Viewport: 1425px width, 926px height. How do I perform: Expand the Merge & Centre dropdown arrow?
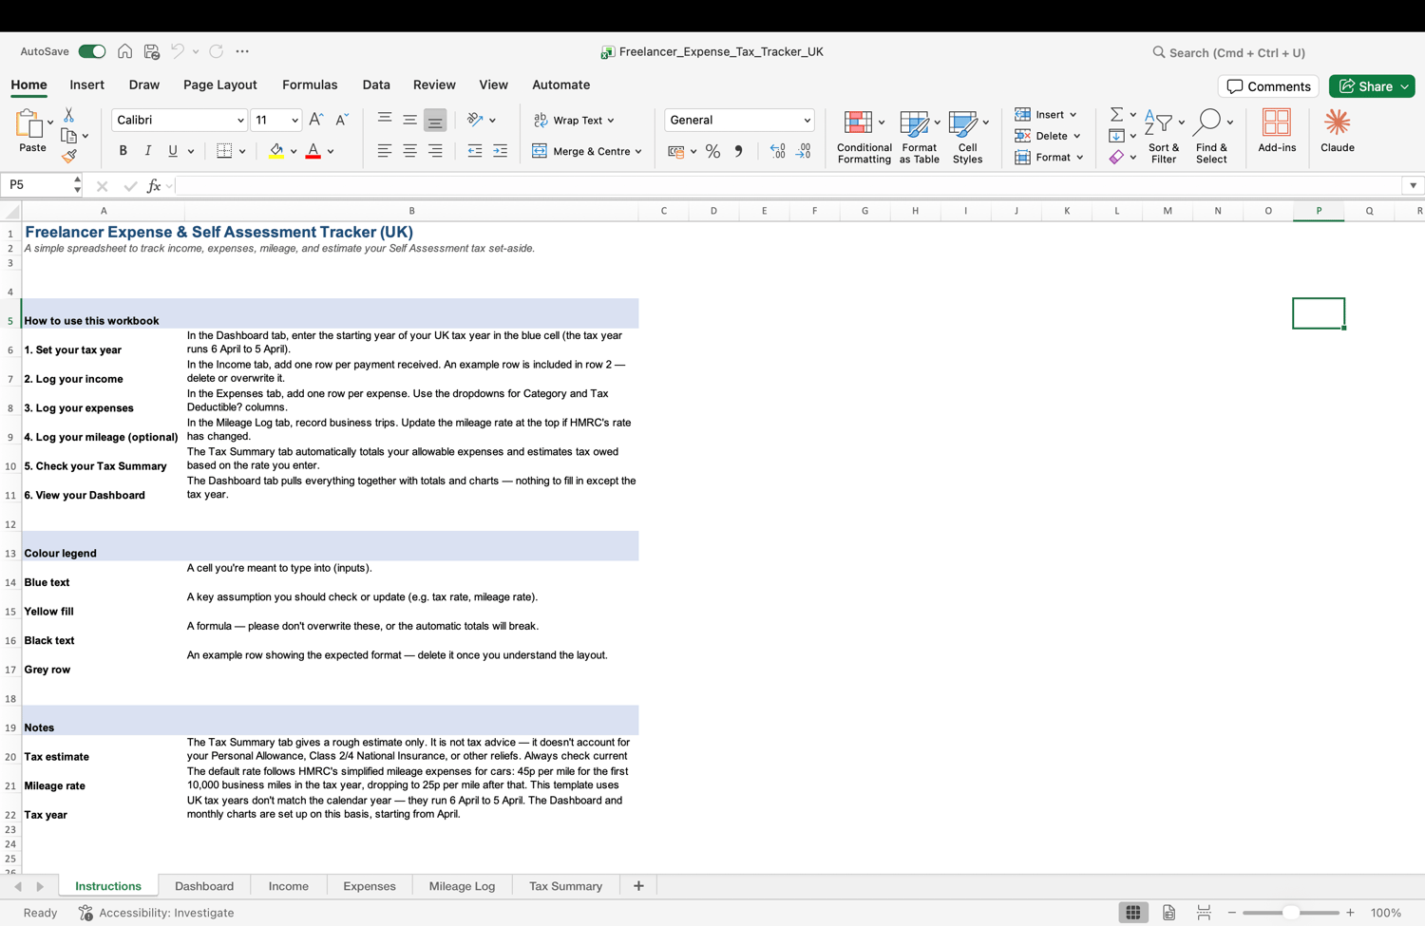click(638, 152)
